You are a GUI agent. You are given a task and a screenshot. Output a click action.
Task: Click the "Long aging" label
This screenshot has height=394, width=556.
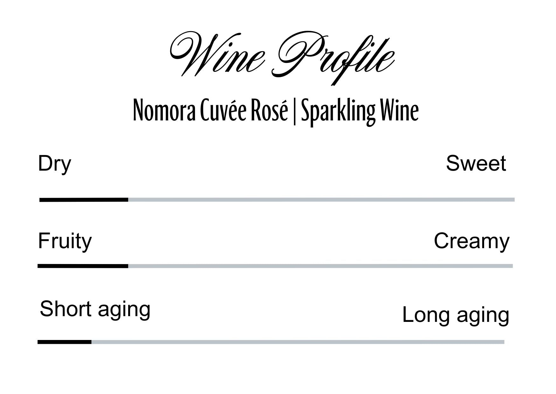[x=455, y=315]
